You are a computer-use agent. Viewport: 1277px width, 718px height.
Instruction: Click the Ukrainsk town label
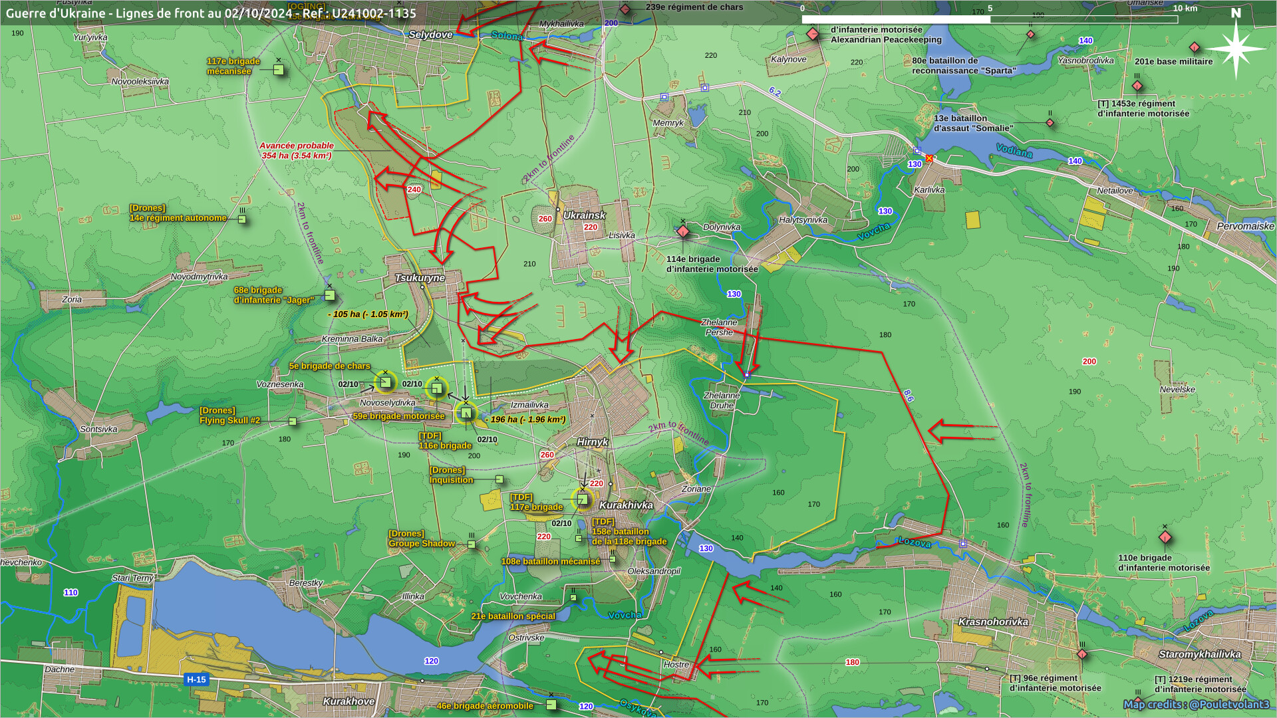pyautogui.click(x=585, y=215)
